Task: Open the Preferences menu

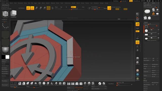Action: [68, 3]
